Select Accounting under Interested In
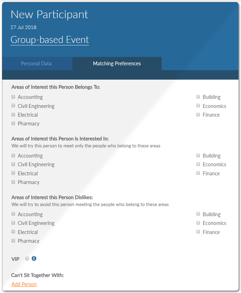 click(x=13, y=155)
